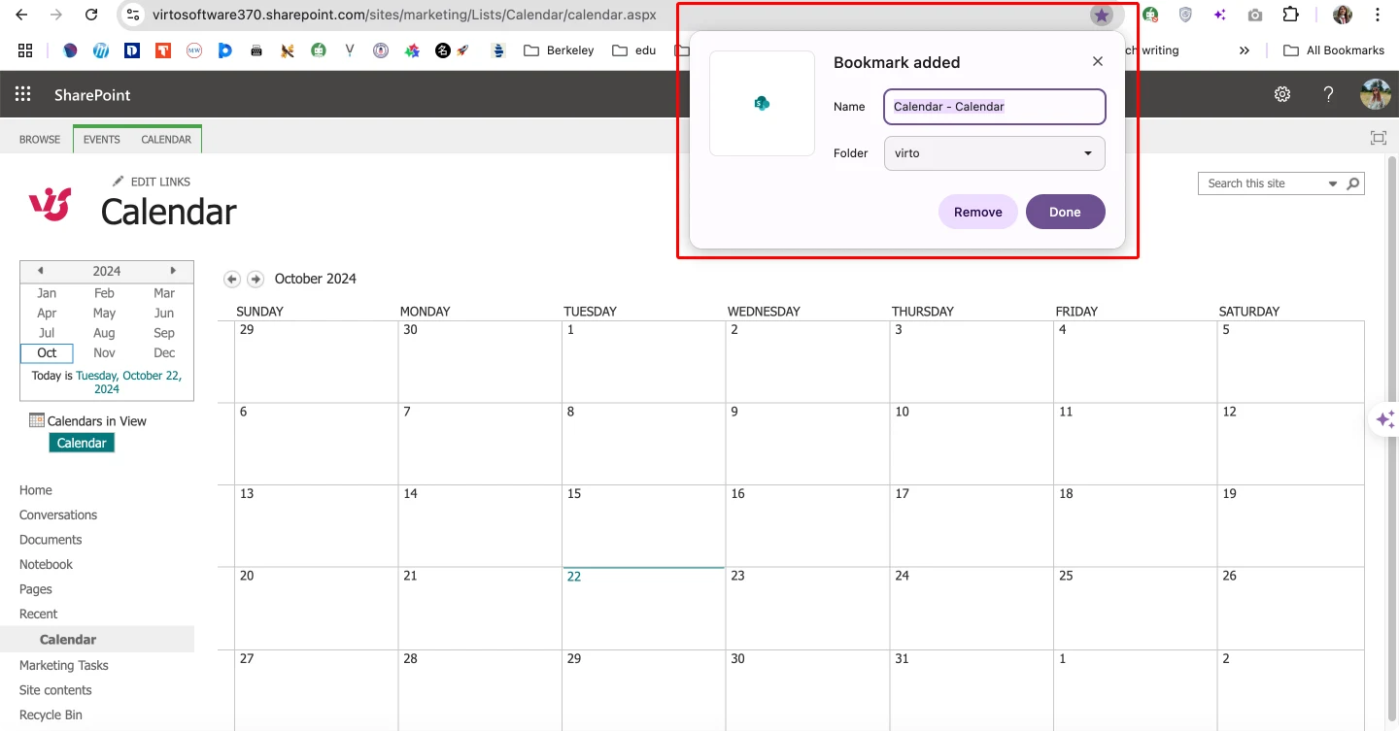Go to next year in mini calendar
This screenshot has height=731, width=1399.
[173, 271]
